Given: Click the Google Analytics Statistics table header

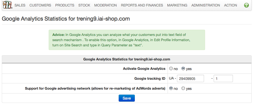Looking at the screenshot, I should click(x=127, y=59).
